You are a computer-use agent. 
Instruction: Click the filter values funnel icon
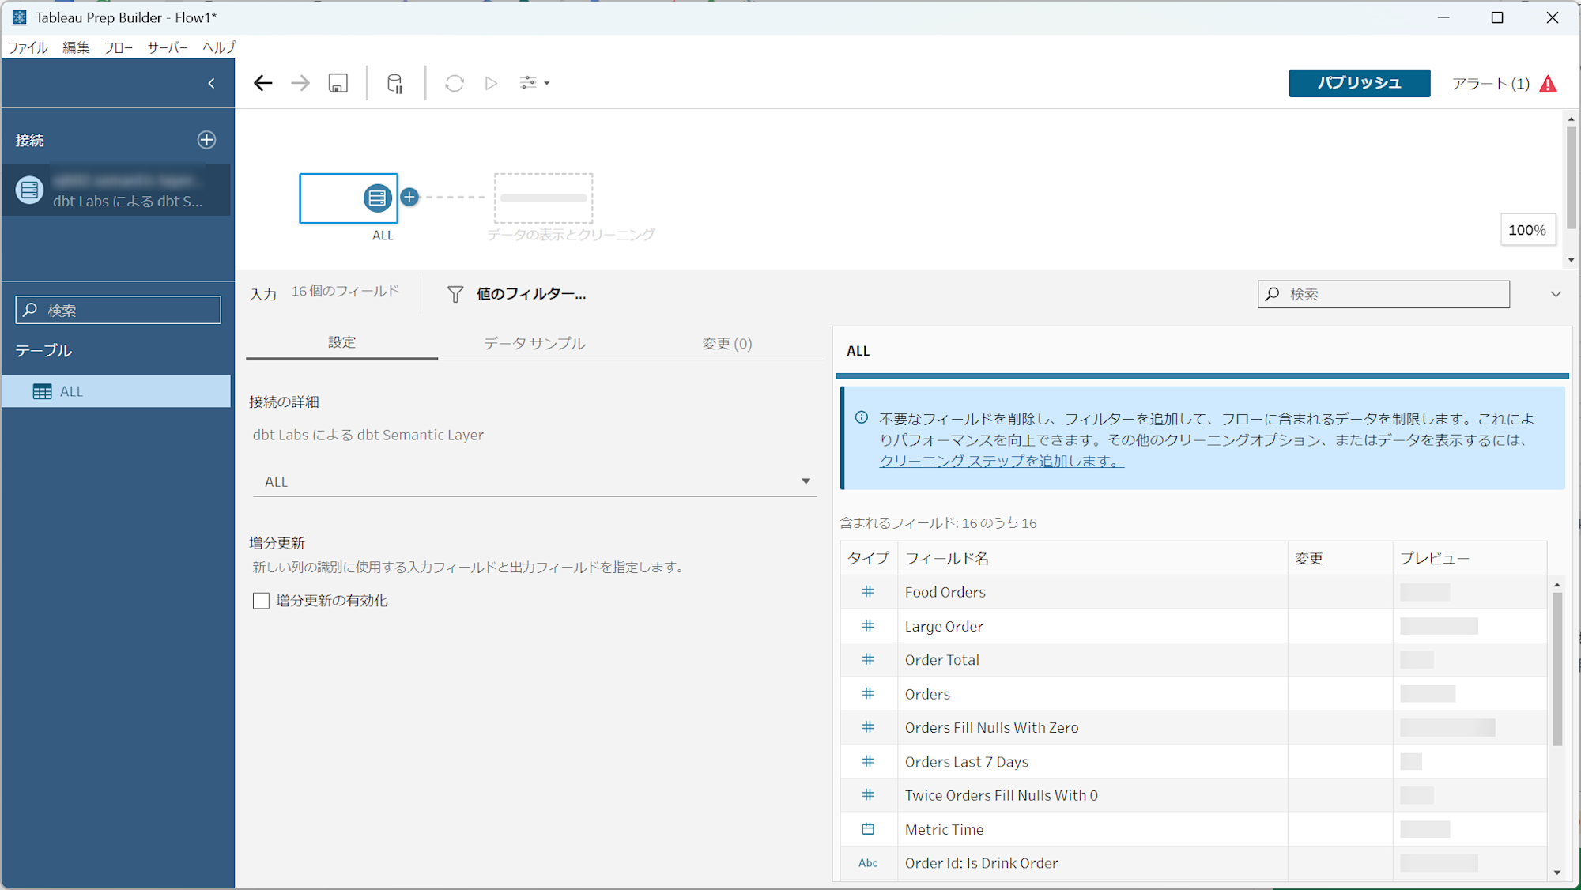click(455, 294)
